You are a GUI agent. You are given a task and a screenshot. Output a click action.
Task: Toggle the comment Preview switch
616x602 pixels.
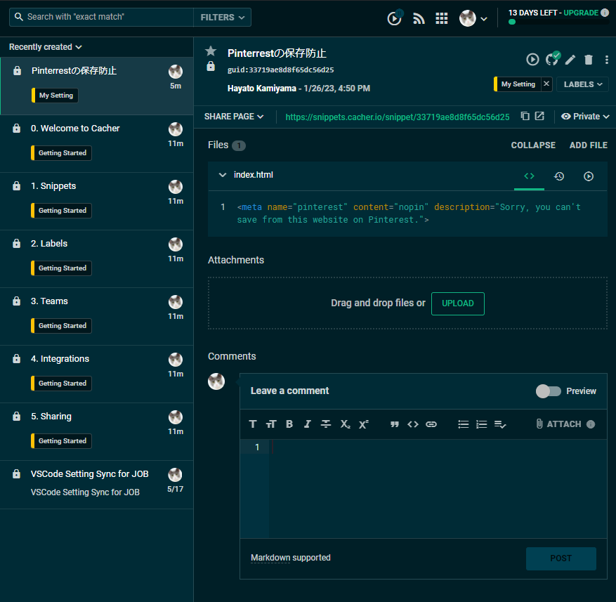[549, 391]
